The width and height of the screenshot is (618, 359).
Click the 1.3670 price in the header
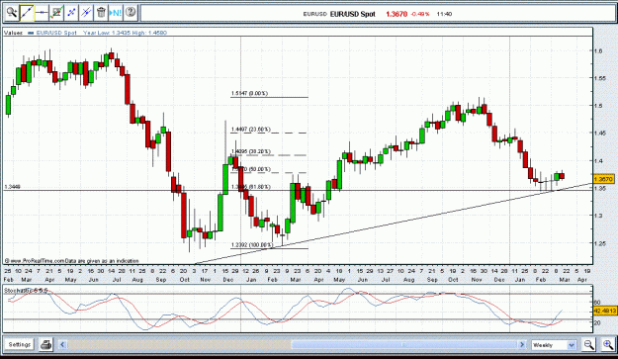coord(397,14)
